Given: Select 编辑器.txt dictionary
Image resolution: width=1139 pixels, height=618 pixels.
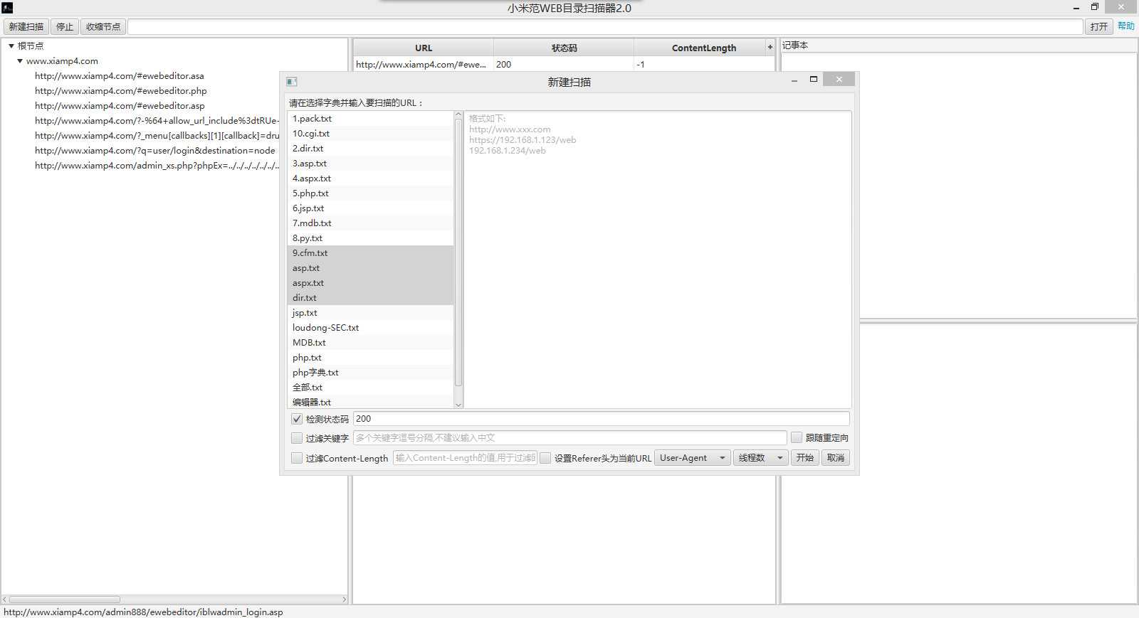Looking at the screenshot, I should (x=370, y=403).
